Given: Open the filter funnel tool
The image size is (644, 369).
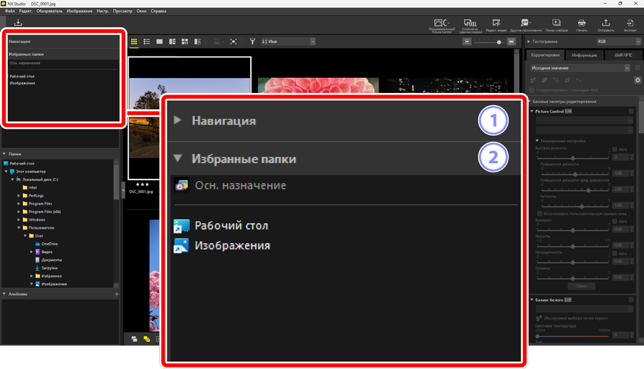Looking at the screenshot, I should [252, 42].
